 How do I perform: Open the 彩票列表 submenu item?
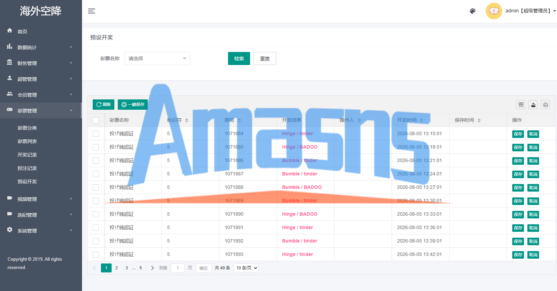pyautogui.click(x=27, y=141)
